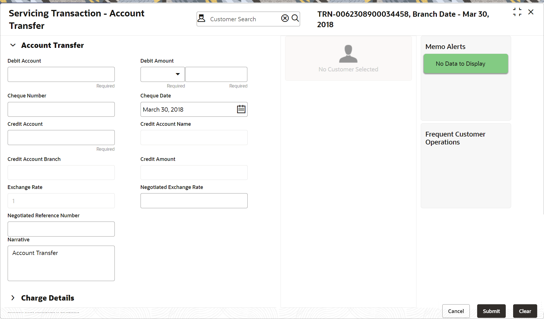Click the No Customer Selected avatar
This screenshot has width=544, height=319.
click(348, 54)
